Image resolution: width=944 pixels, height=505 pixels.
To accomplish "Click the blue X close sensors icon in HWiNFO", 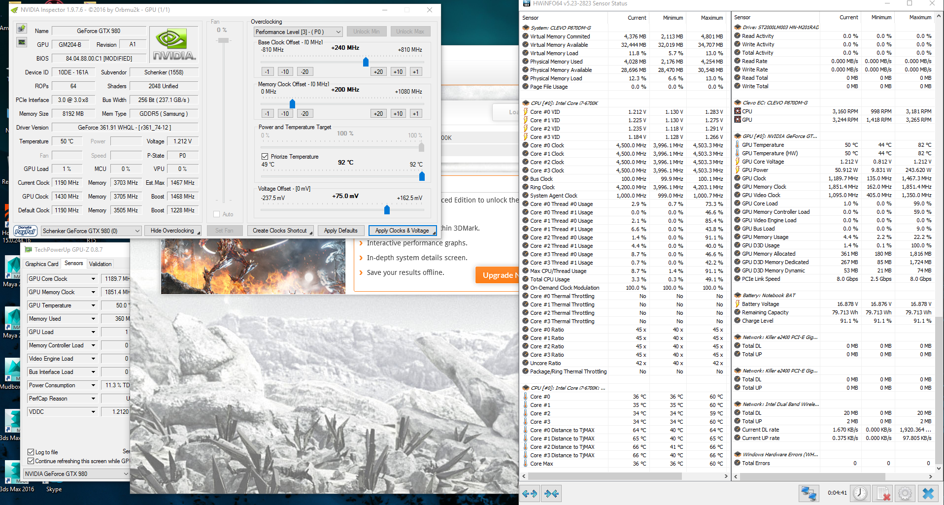I will (x=928, y=493).
